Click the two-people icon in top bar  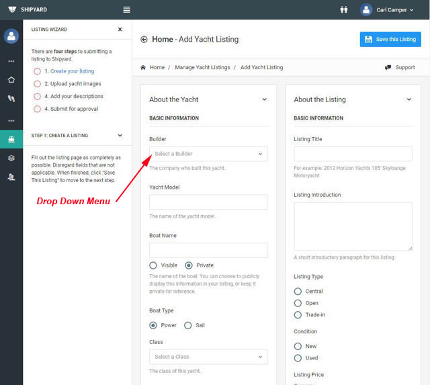click(x=344, y=9)
